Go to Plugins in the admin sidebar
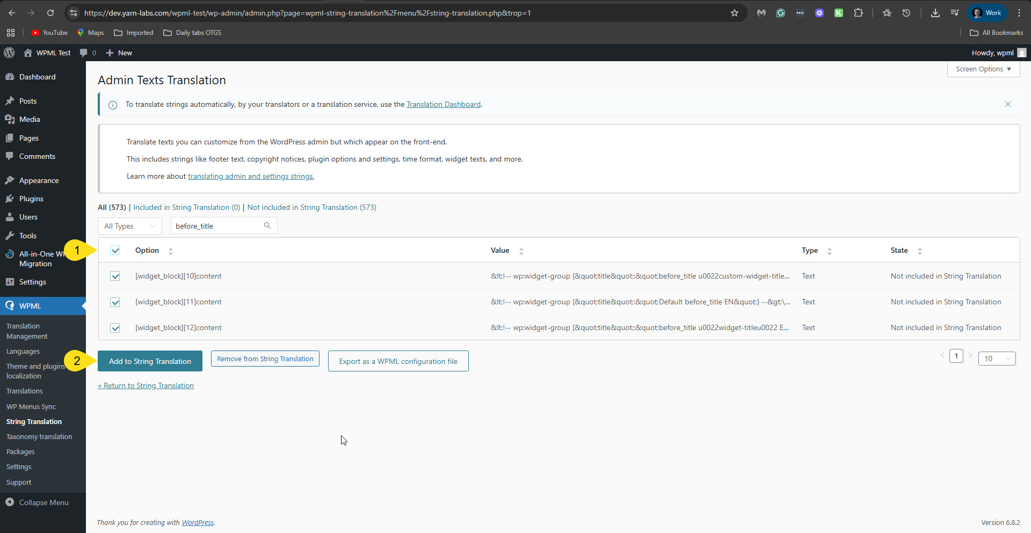The image size is (1031, 533). point(31,199)
